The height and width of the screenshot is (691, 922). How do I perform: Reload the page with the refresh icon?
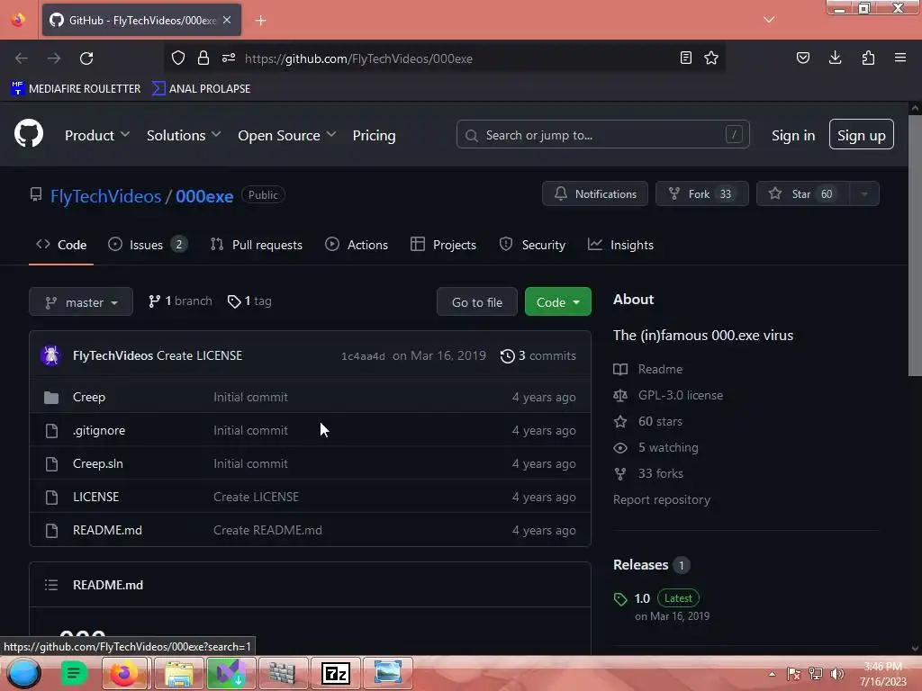(x=86, y=58)
